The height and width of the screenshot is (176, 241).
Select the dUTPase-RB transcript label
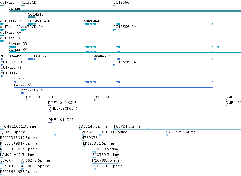click(x=10, y=27)
